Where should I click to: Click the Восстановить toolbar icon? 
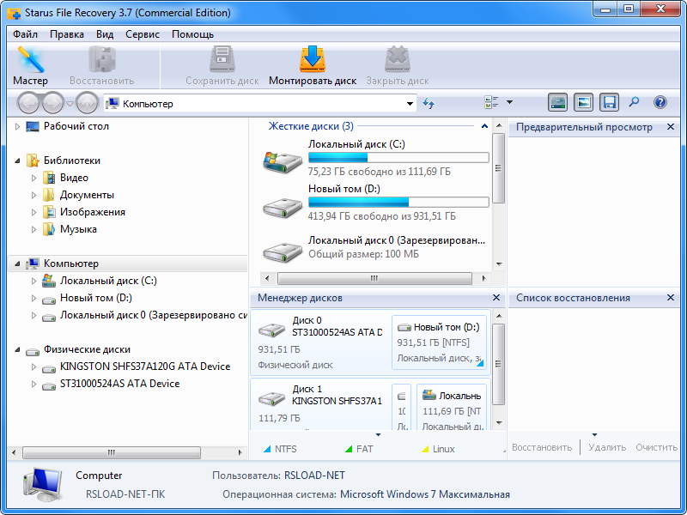click(x=101, y=66)
